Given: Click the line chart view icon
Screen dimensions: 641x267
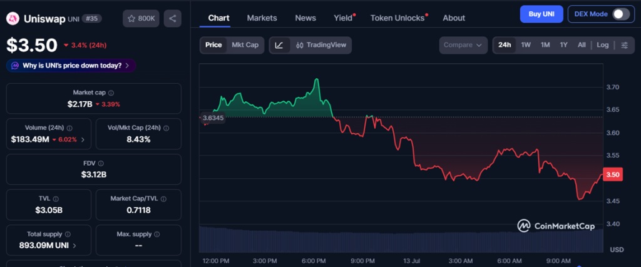Looking at the screenshot, I should [279, 45].
